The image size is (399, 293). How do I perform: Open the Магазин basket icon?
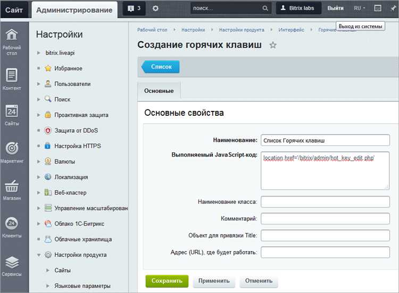click(x=12, y=186)
